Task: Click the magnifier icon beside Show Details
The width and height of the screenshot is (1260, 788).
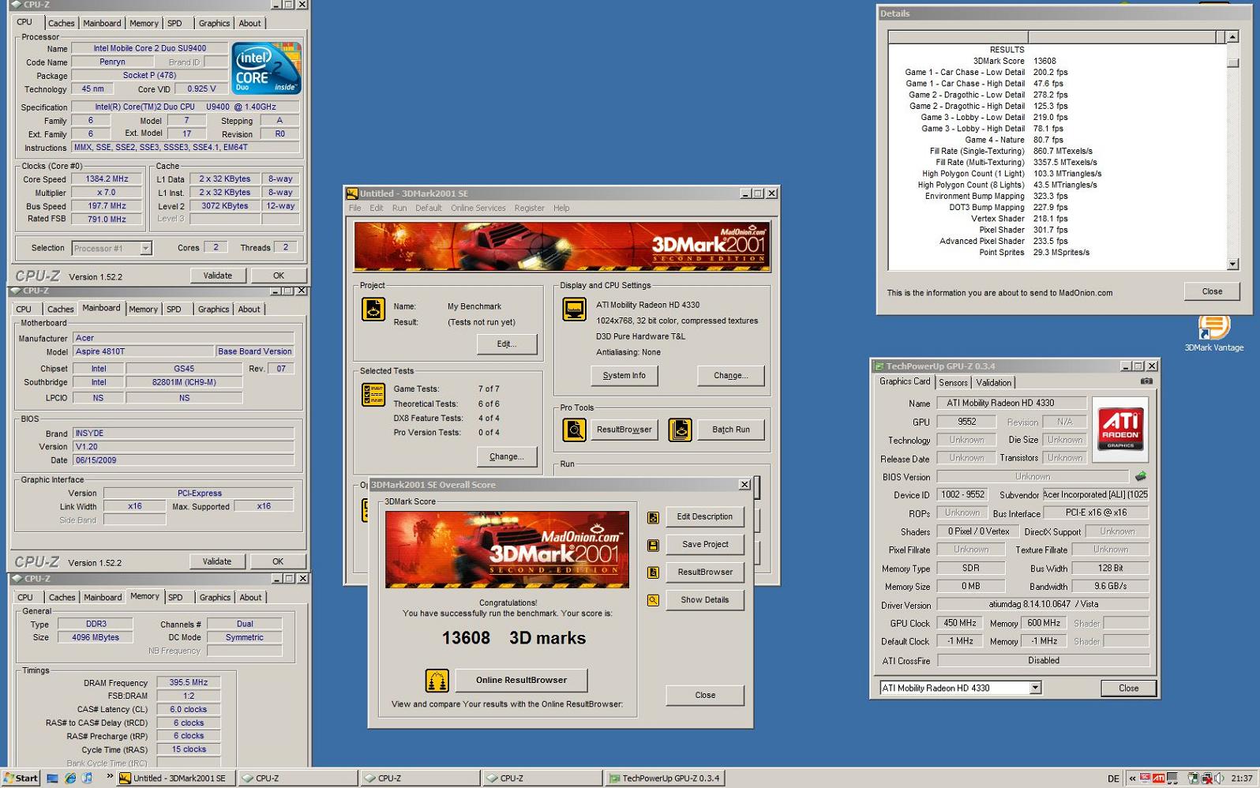Action: [x=653, y=600]
